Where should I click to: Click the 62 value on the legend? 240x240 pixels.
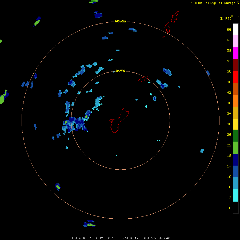(x=229, y=40)
